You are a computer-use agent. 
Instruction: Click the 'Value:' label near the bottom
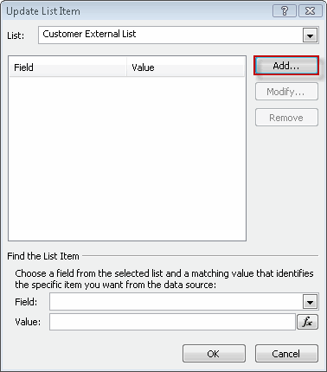28,322
